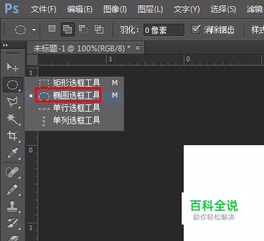264x241 pixels.
Task: Click the current tool preset ellipse icon
Action: [20, 29]
